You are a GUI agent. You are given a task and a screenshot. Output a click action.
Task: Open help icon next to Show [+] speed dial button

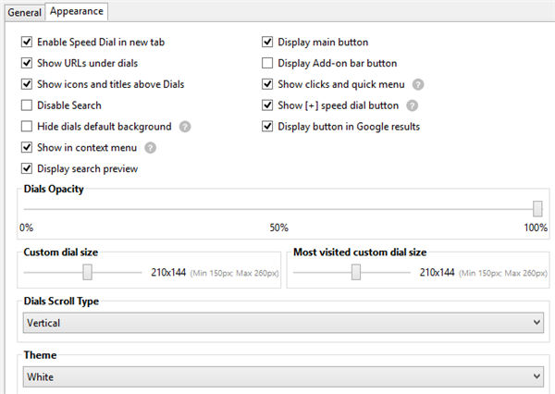pos(413,105)
